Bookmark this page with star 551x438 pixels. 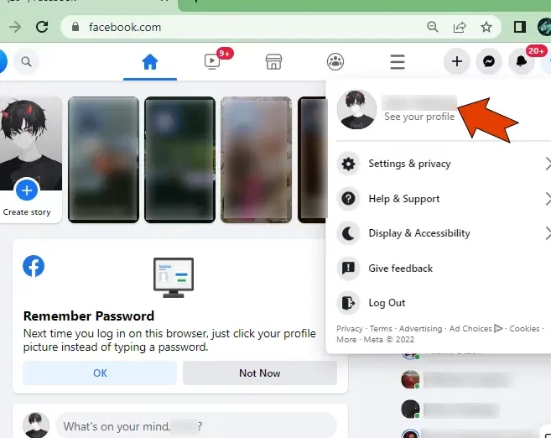[486, 27]
